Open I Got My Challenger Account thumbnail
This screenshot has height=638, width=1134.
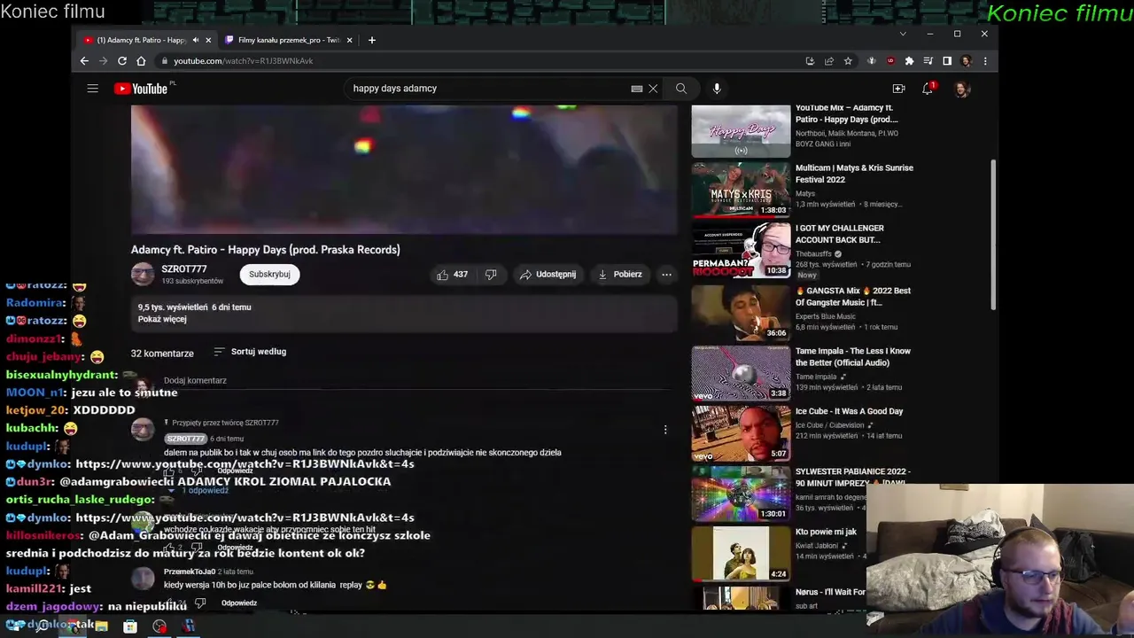tap(741, 250)
